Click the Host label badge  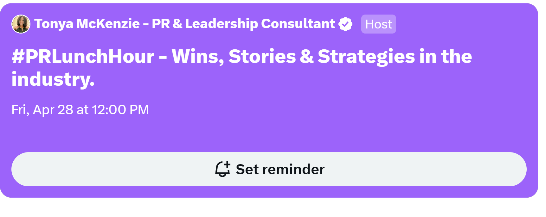(x=378, y=24)
